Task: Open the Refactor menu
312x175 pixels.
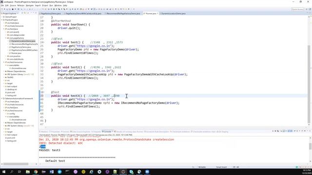Action: pyautogui.click(x=20, y=5)
